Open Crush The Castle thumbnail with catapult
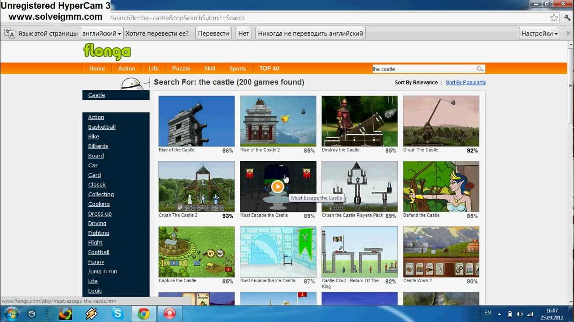This screenshot has width=574, height=322. pos(441,121)
